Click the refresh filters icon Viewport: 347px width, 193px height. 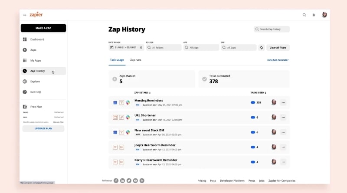point(261,47)
